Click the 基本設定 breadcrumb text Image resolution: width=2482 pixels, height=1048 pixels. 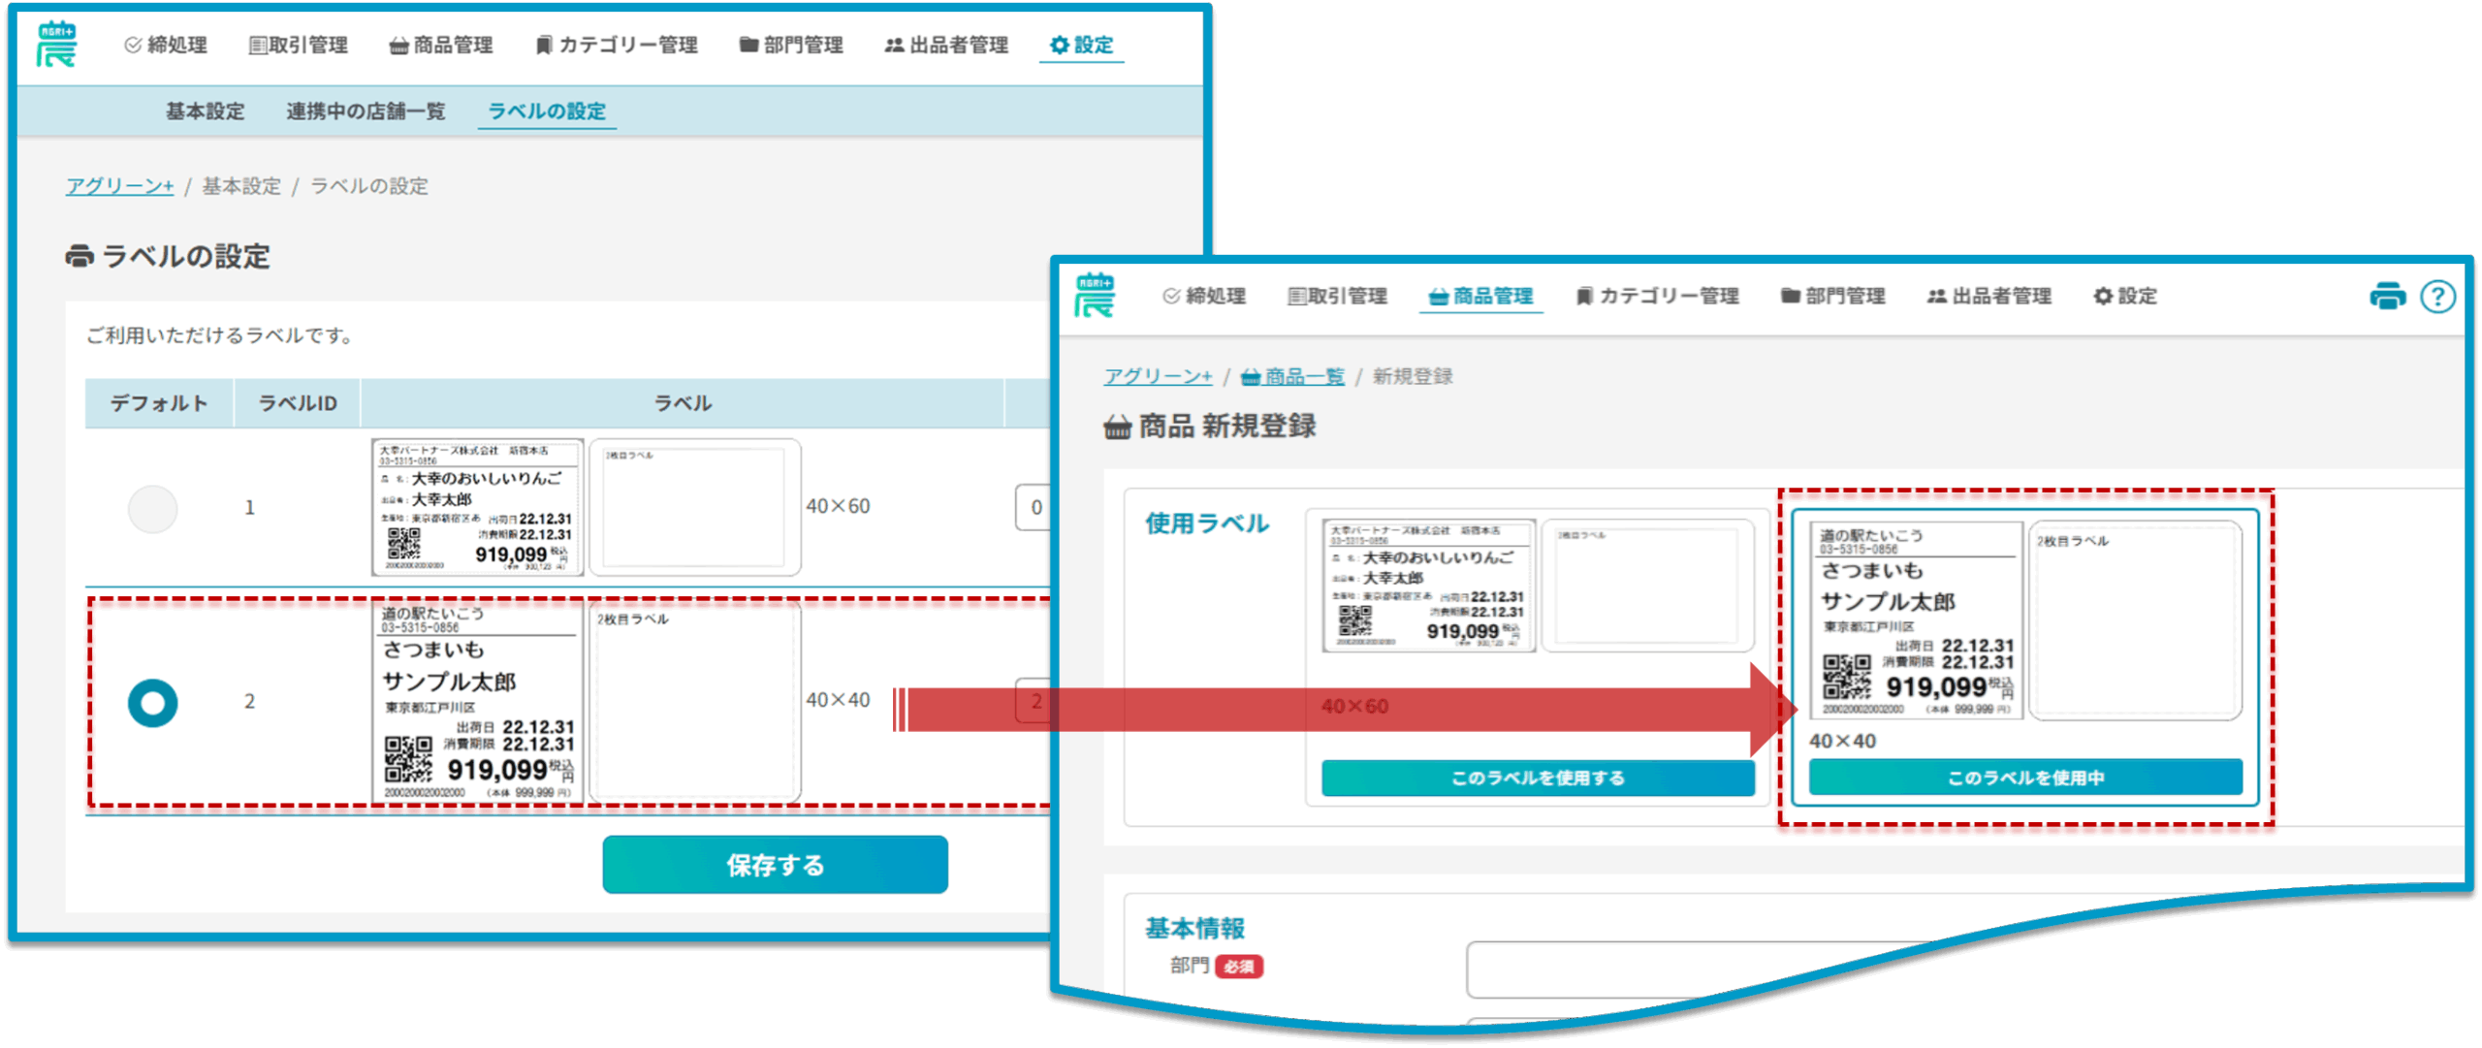[241, 185]
